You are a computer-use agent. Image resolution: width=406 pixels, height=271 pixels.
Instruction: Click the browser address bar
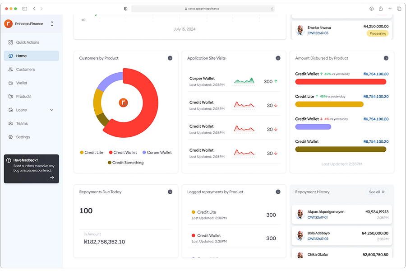[203, 9]
